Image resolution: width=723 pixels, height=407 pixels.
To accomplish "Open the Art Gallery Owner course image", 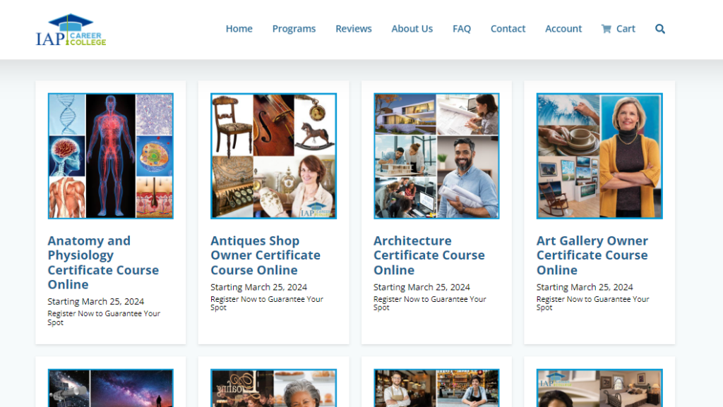I will [599, 156].
